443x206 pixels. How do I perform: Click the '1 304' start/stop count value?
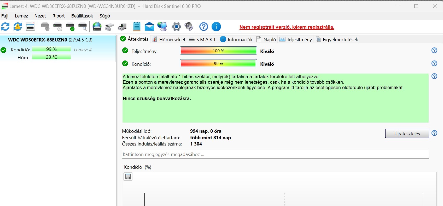click(x=196, y=144)
